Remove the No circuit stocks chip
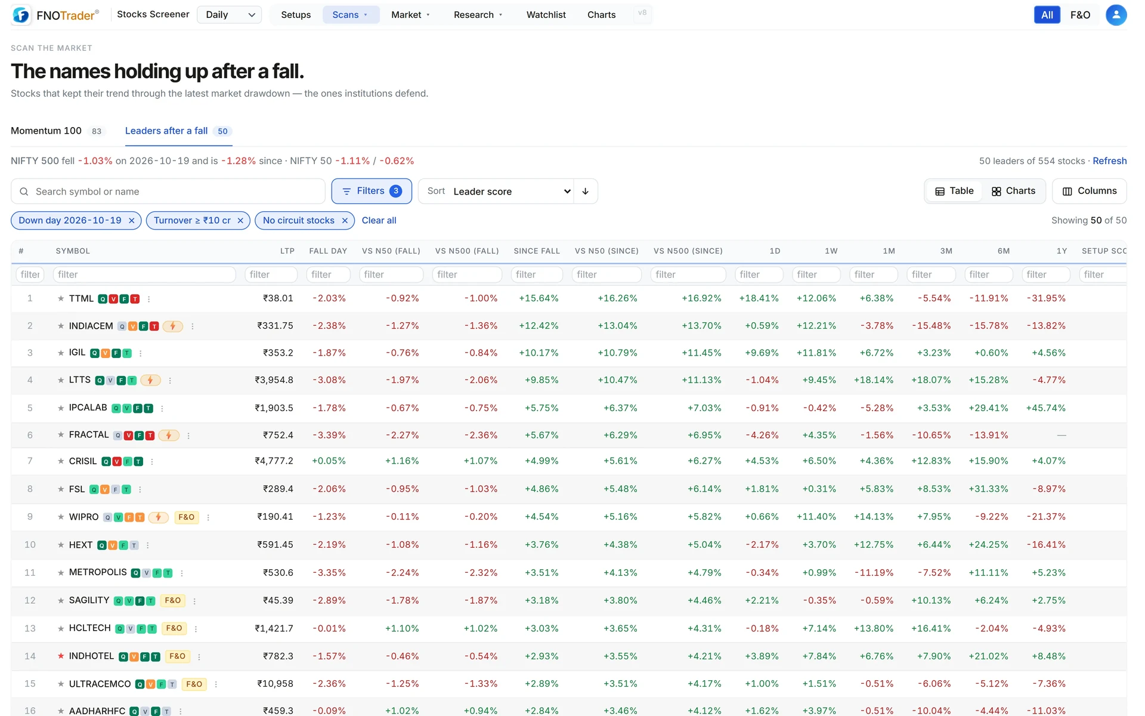The width and height of the screenshot is (1145, 716). coord(345,221)
